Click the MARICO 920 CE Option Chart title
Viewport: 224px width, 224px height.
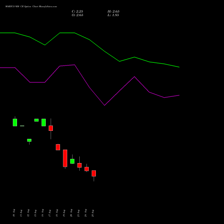coord(31,7)
